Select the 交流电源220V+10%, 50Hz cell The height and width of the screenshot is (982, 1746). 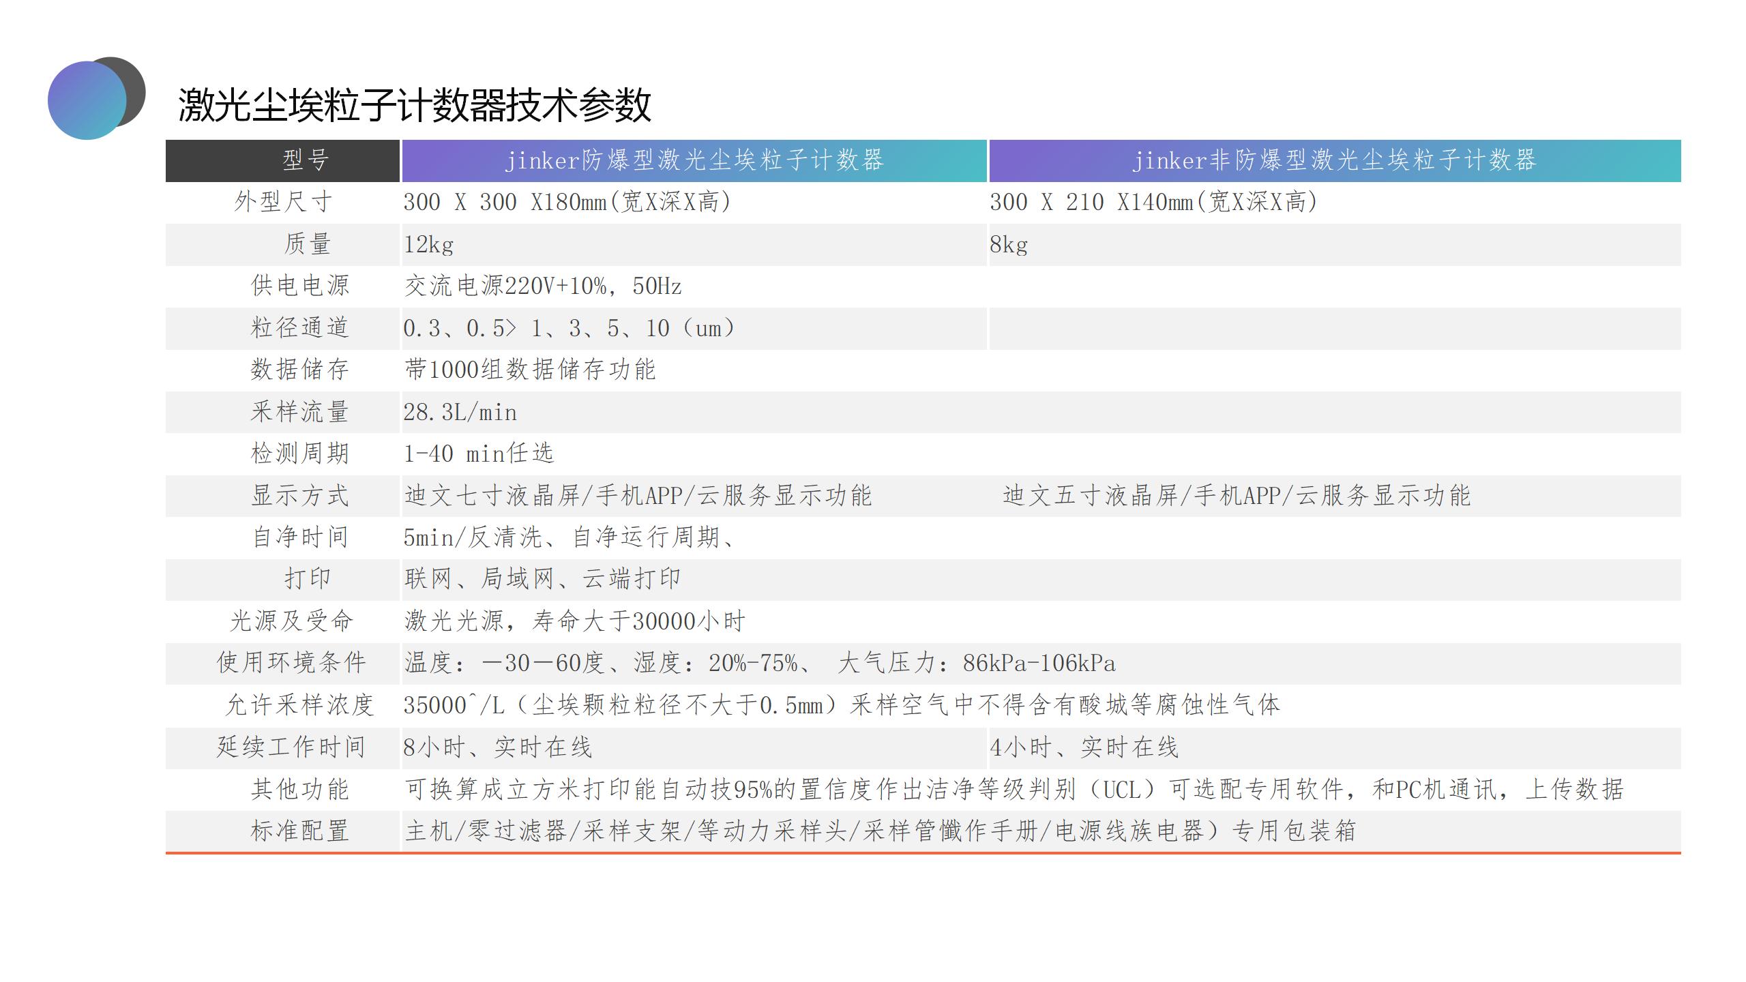pos(542,286)
